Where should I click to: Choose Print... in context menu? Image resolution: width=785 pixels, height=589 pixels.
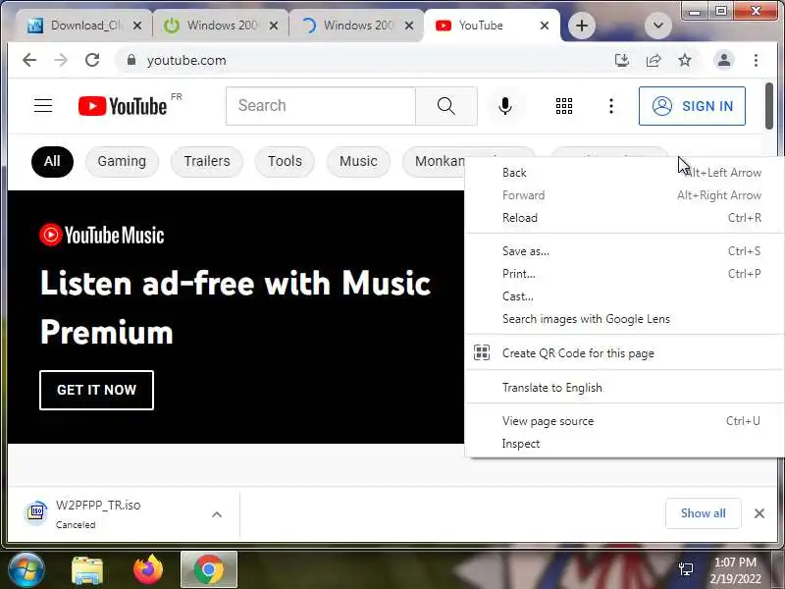[624, 274]
